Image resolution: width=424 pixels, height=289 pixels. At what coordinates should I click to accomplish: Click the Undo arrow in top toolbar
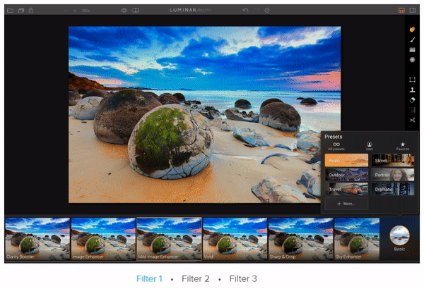pos(246,11)
